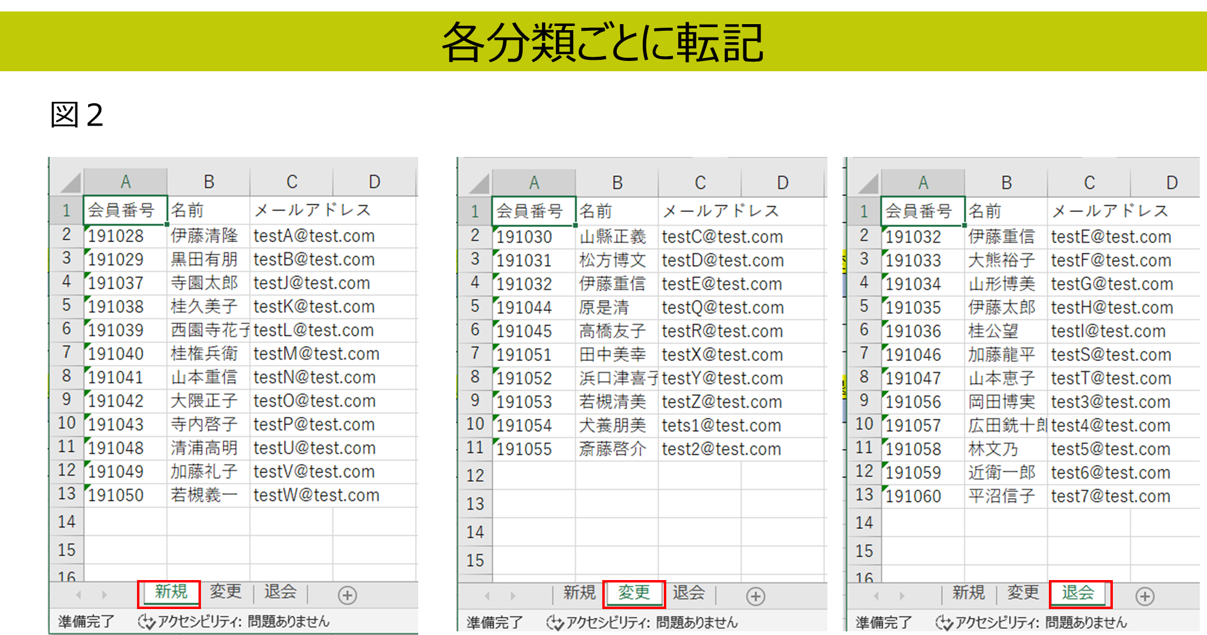Click Select All corner in left window
The image size is (1207, 635).
70,182
